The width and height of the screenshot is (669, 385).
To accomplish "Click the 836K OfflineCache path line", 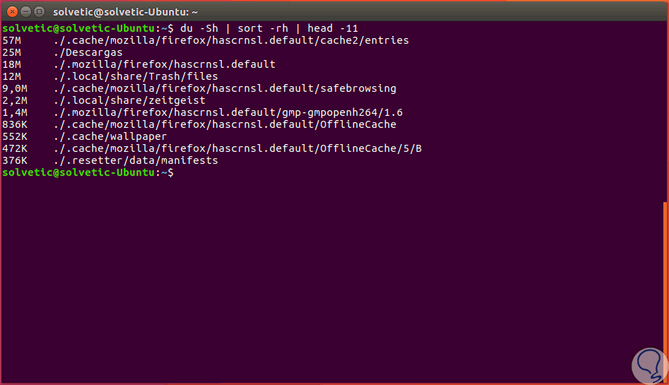I will 225,124.
